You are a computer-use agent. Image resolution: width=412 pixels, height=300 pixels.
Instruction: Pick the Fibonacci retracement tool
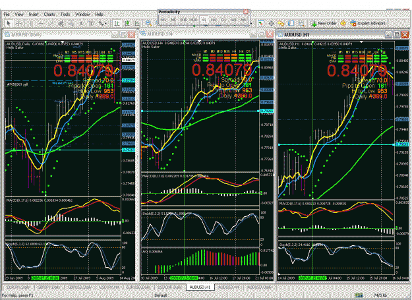point(71,24)
